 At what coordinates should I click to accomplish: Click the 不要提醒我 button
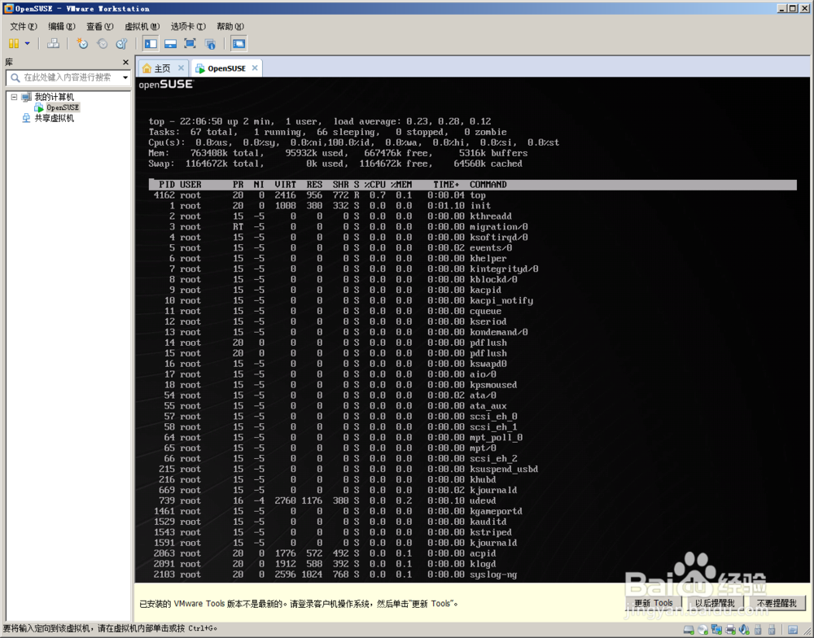point(776,603)
